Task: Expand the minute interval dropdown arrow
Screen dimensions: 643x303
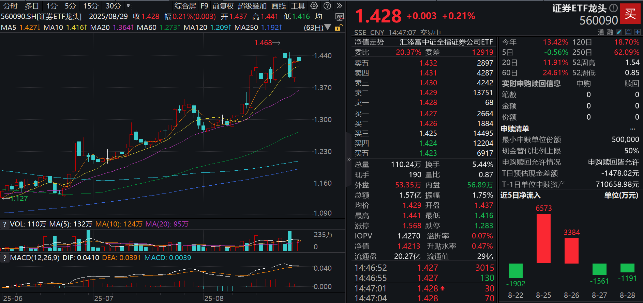Action: point(128,6)
